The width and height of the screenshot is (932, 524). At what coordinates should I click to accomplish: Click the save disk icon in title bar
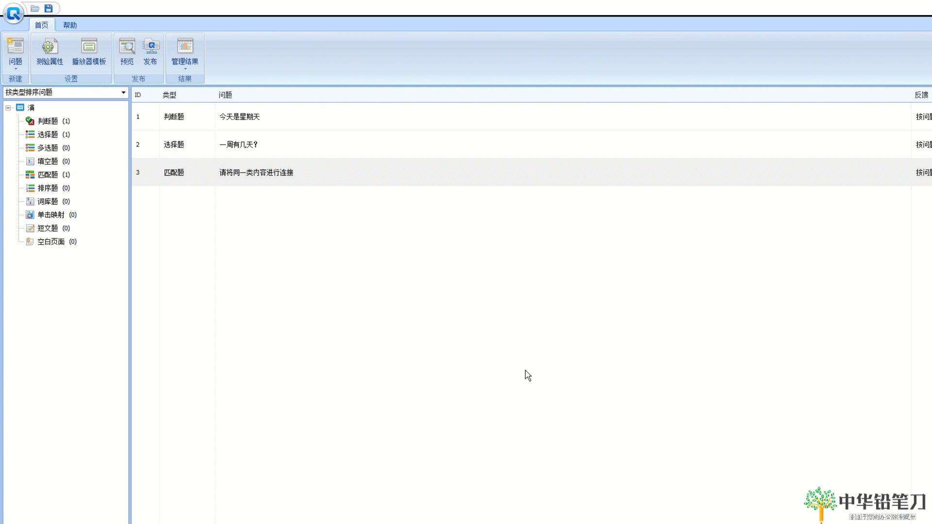coord(49,8)
